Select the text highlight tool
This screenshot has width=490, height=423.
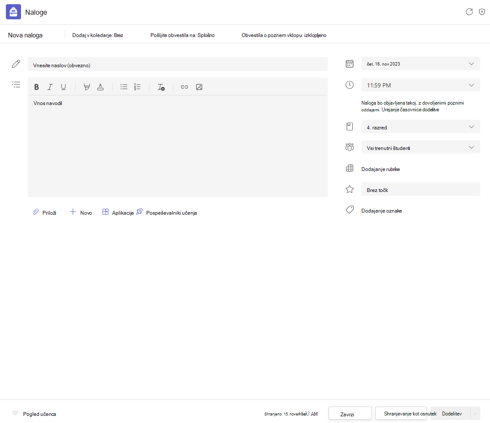[87, 87]
